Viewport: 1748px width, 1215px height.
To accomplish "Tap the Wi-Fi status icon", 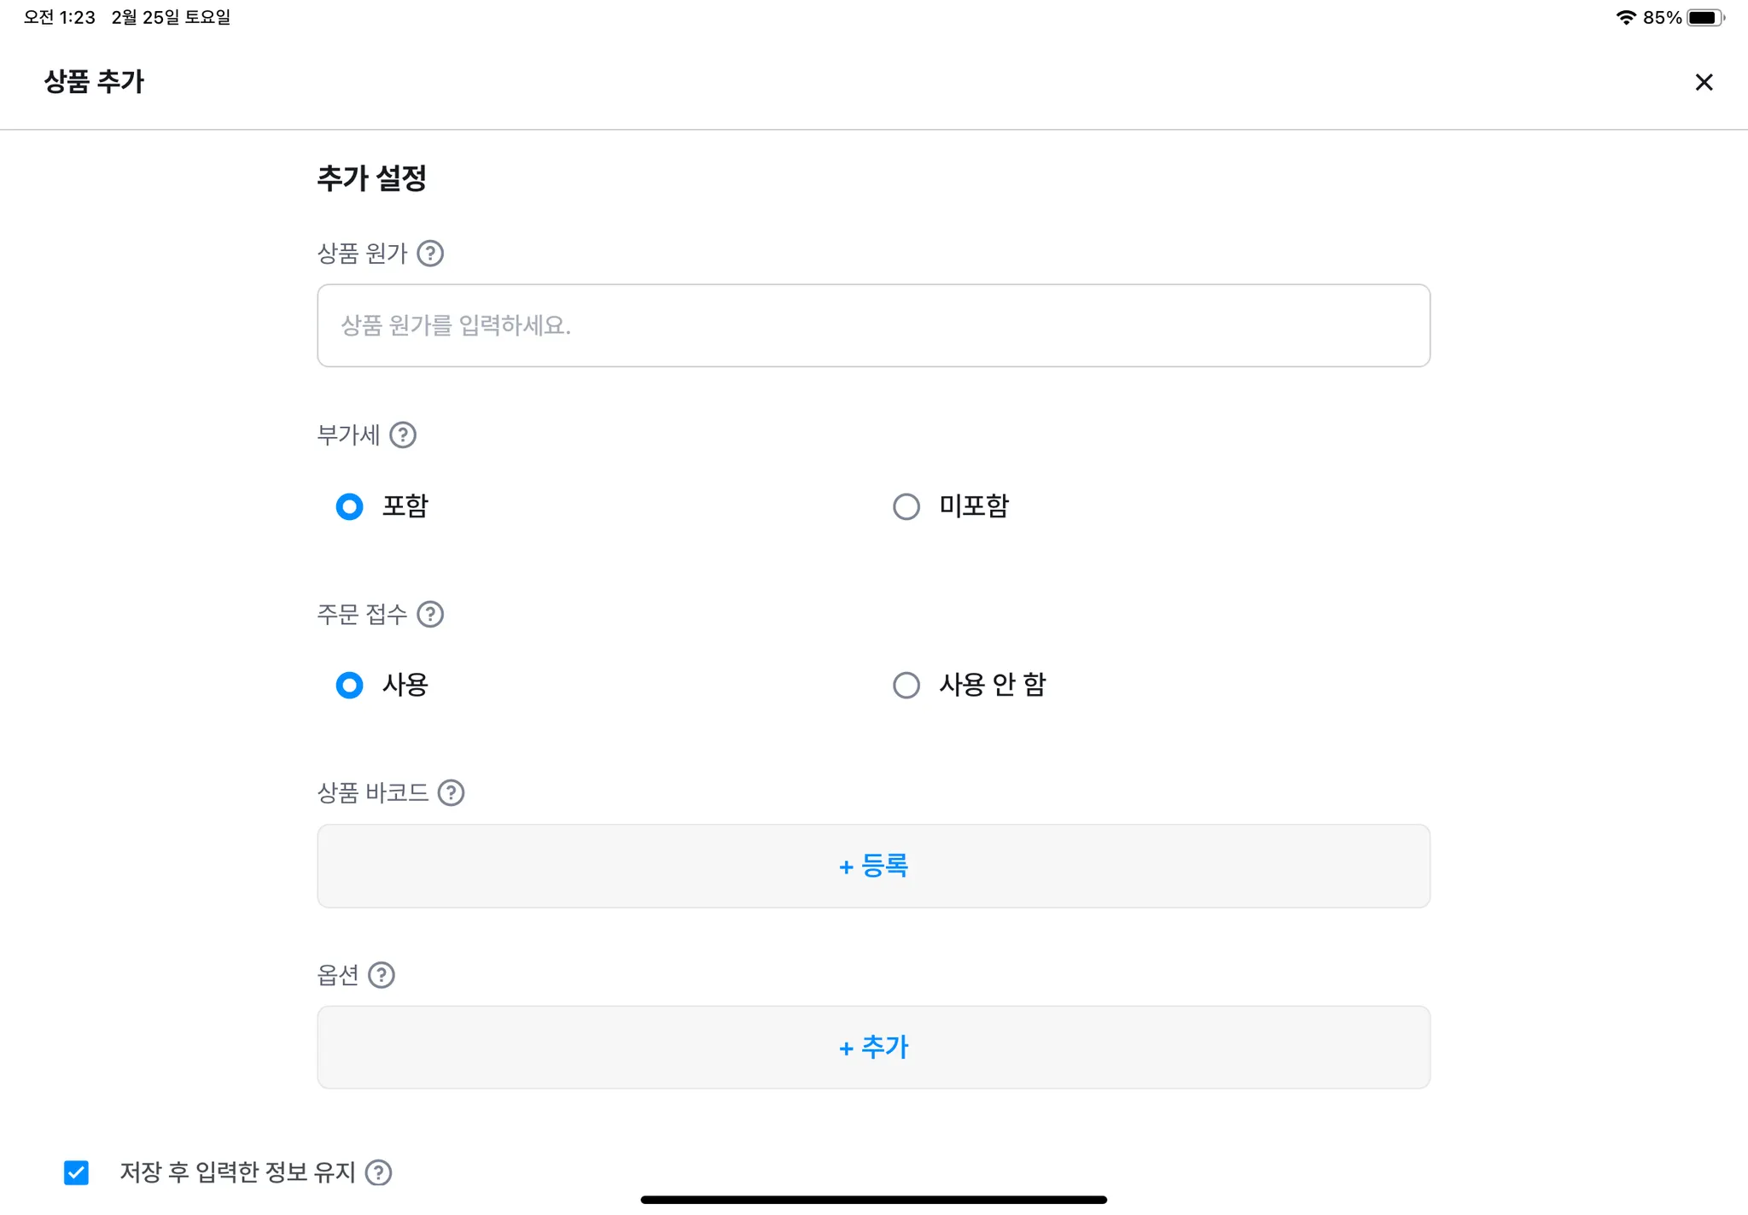I will [x=1626, y=17].
